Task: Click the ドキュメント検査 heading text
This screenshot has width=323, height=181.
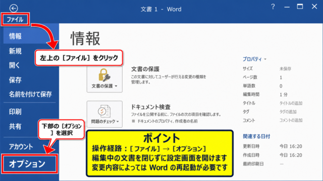Action: click(x=151, y=107)
